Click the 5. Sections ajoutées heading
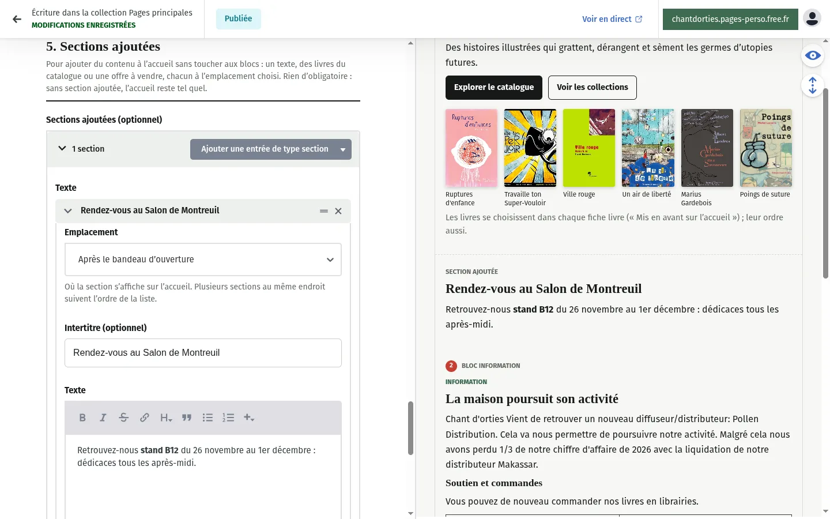The image size is (830, 519). pyautogui.click(x=103, y=46)
